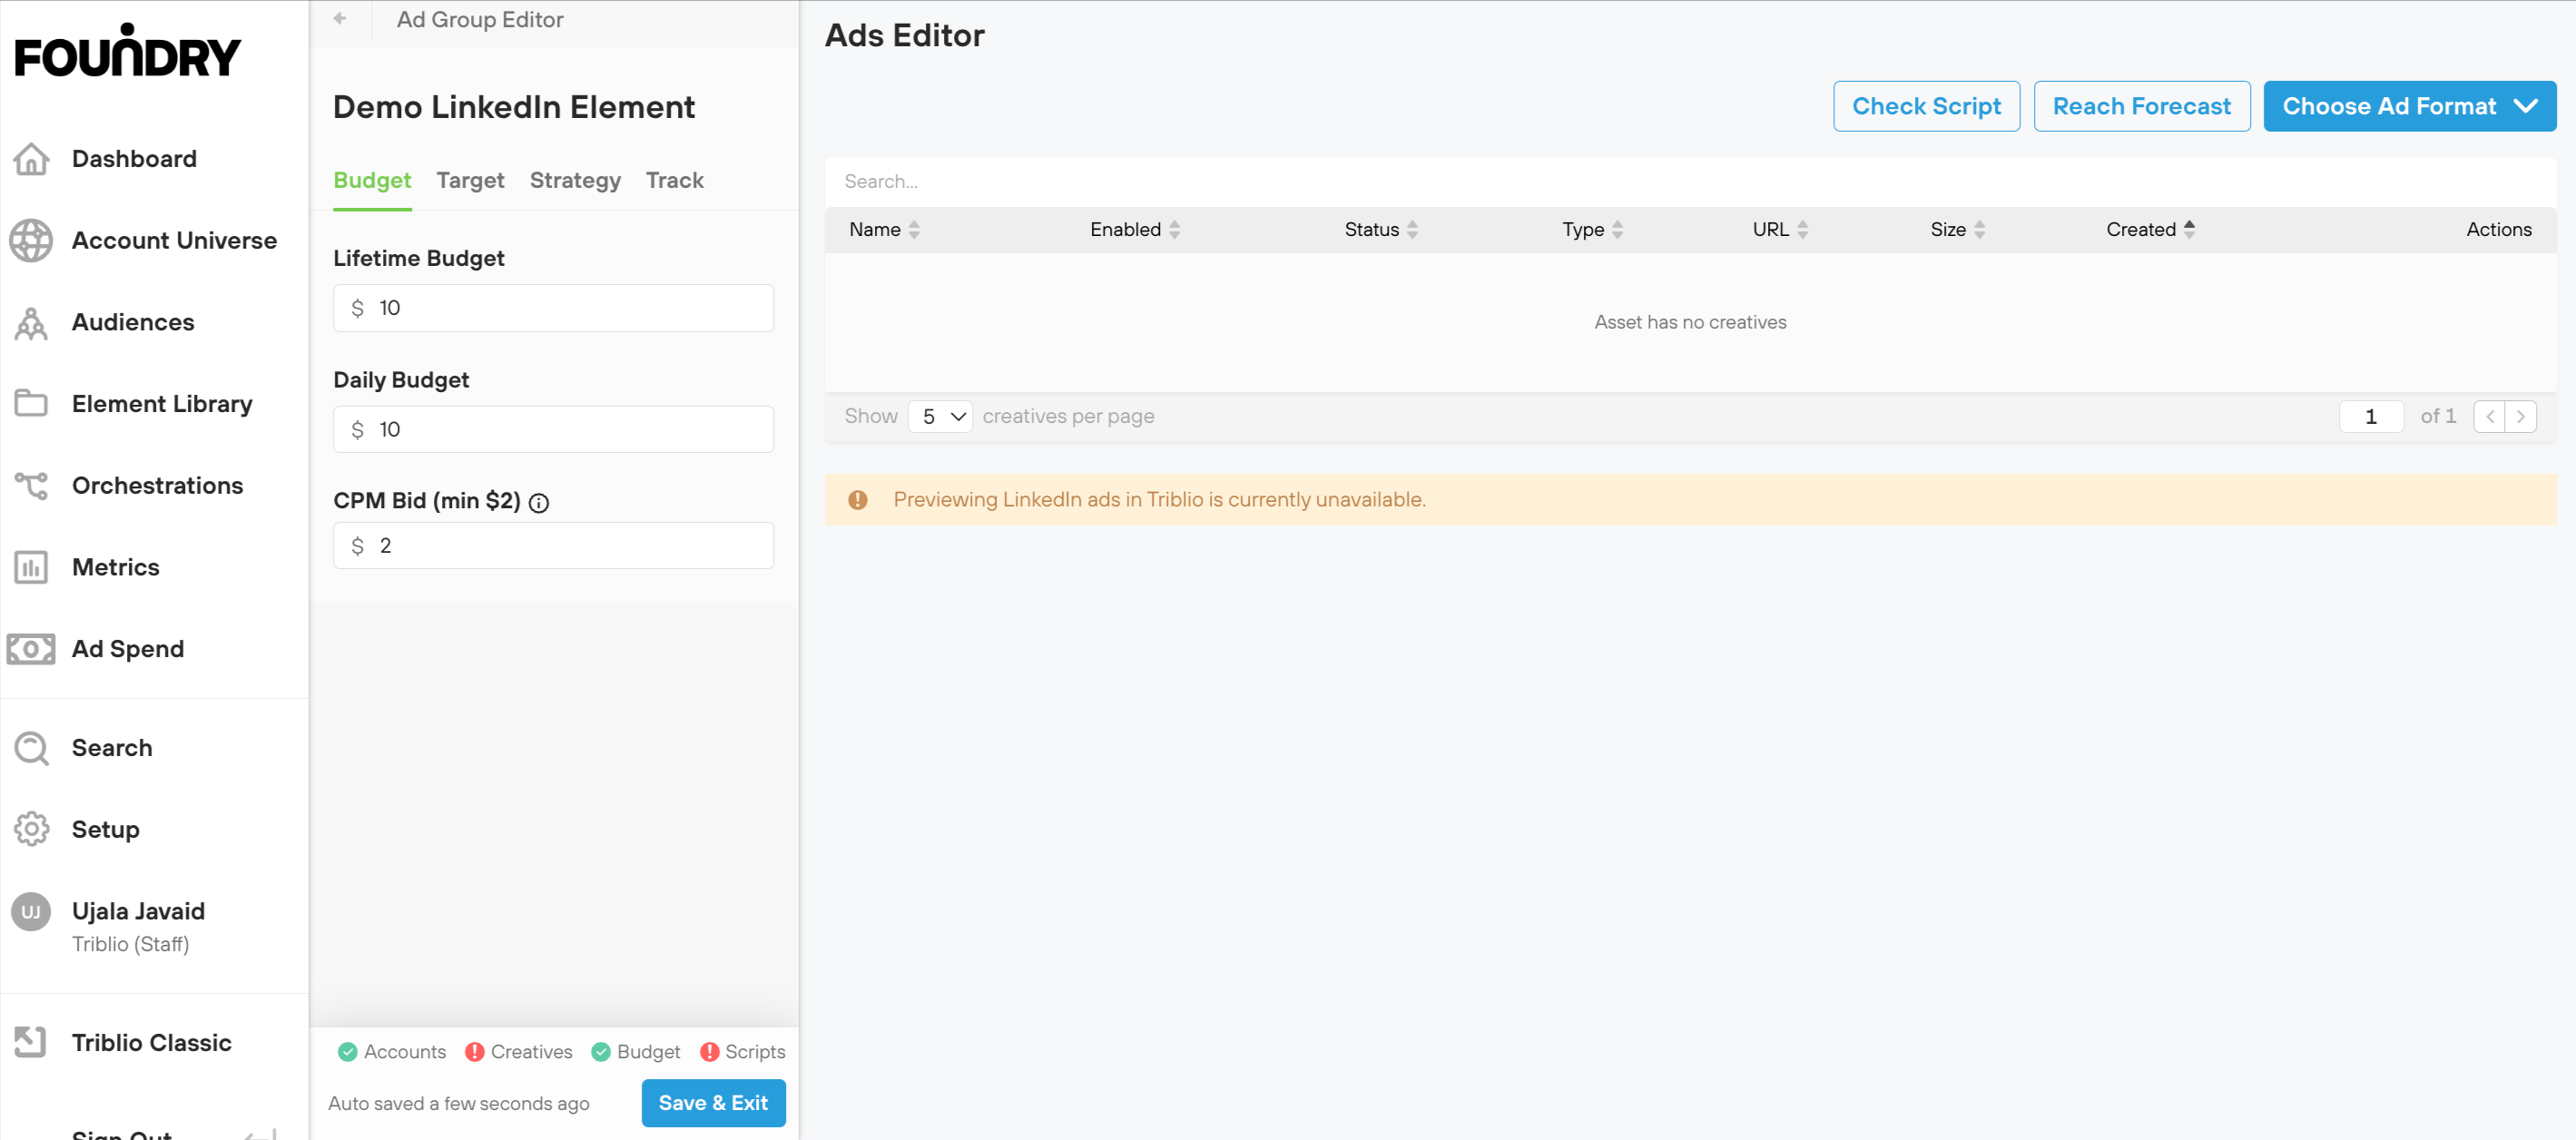This screenshot has height=1140, width=2576.
Task: Click CPM Bid info icon
Action: [x=539, y=503]
